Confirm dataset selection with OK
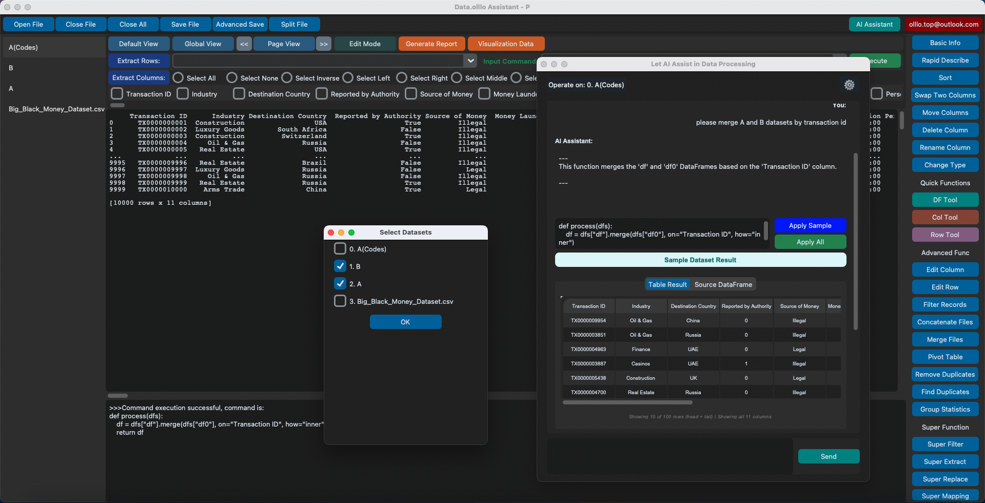 point(405,322)
